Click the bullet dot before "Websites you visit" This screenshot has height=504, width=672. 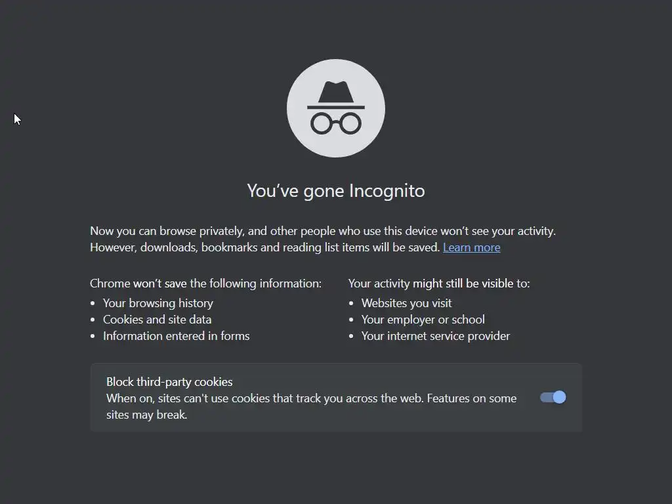pyautogui.click(x=351, y=303)
